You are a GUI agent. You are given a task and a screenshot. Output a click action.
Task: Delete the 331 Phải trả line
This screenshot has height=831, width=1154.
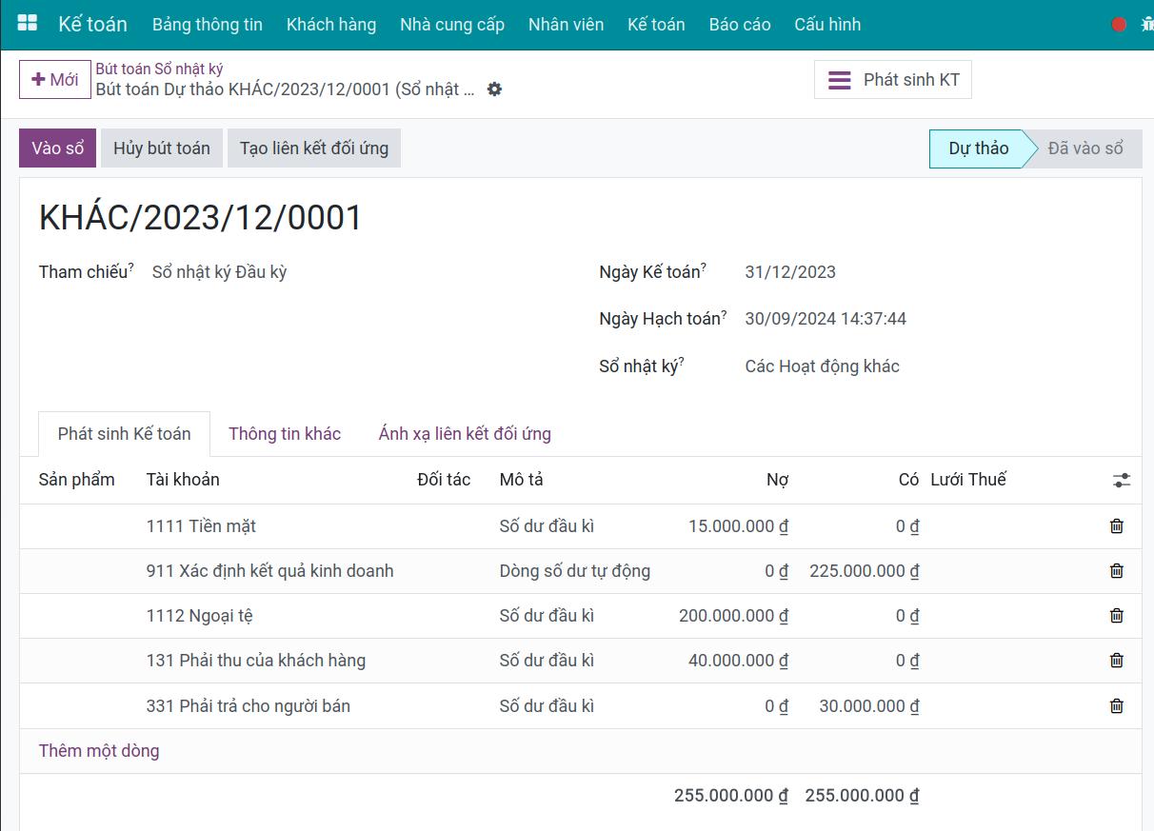click(x=1117, y=706)
